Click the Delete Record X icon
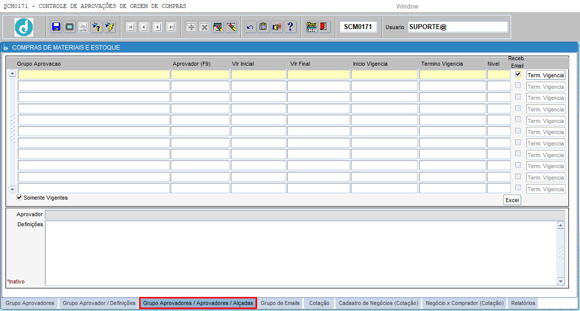Screen dimensions: 580x311 pos(204,27)
